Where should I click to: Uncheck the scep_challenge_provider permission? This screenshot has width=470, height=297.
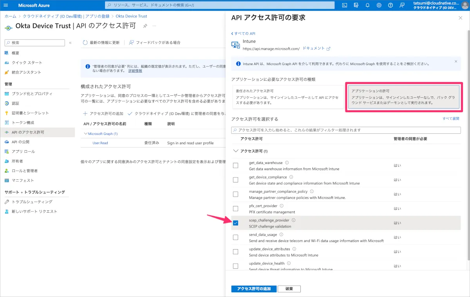[x=235, y=223]
